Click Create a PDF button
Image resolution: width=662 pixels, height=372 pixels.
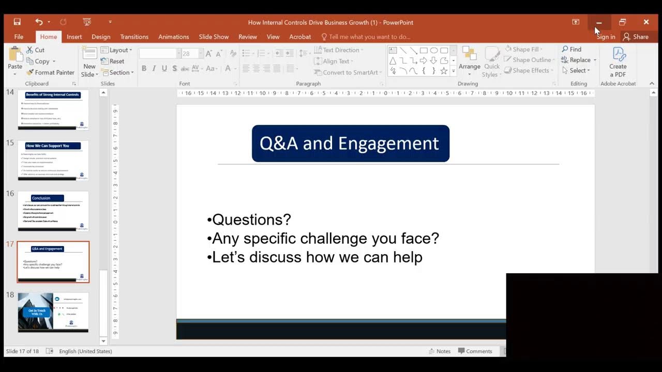point(618,62)
